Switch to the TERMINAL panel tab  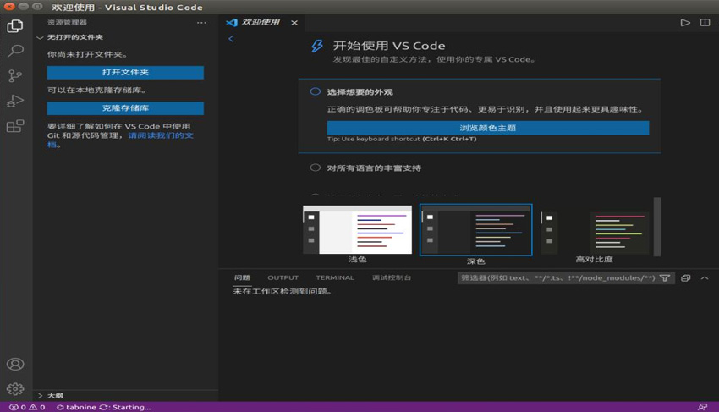335,277
